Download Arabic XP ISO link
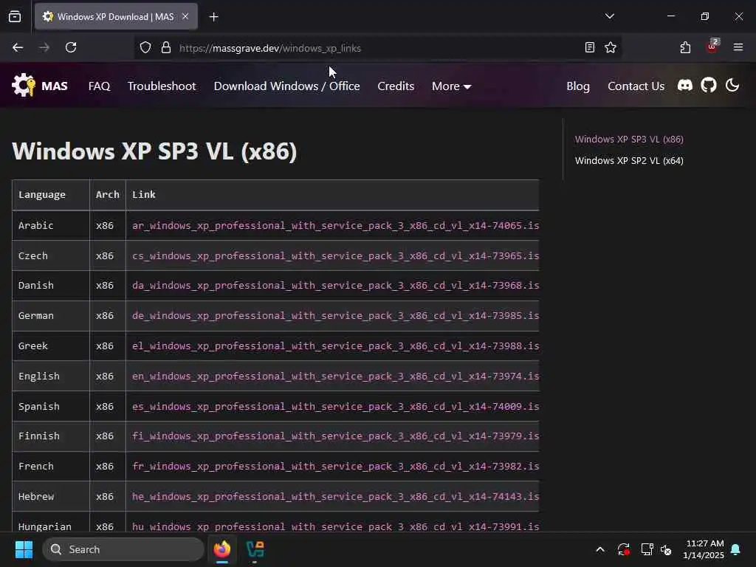Screen dimensions: 756x567 pos(336,226)
